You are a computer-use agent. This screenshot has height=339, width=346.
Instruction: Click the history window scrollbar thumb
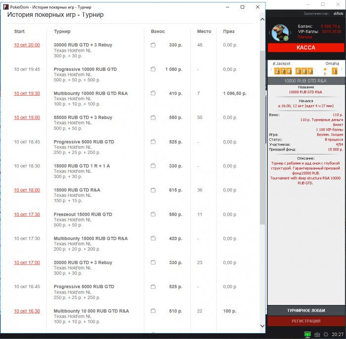[262, 138]
